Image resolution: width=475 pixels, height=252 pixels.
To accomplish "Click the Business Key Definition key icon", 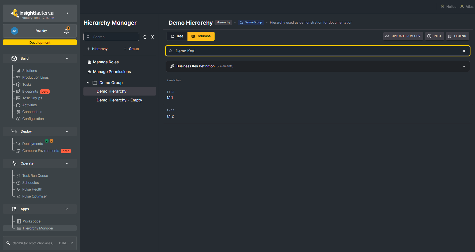I will click(x=172, y=66).
